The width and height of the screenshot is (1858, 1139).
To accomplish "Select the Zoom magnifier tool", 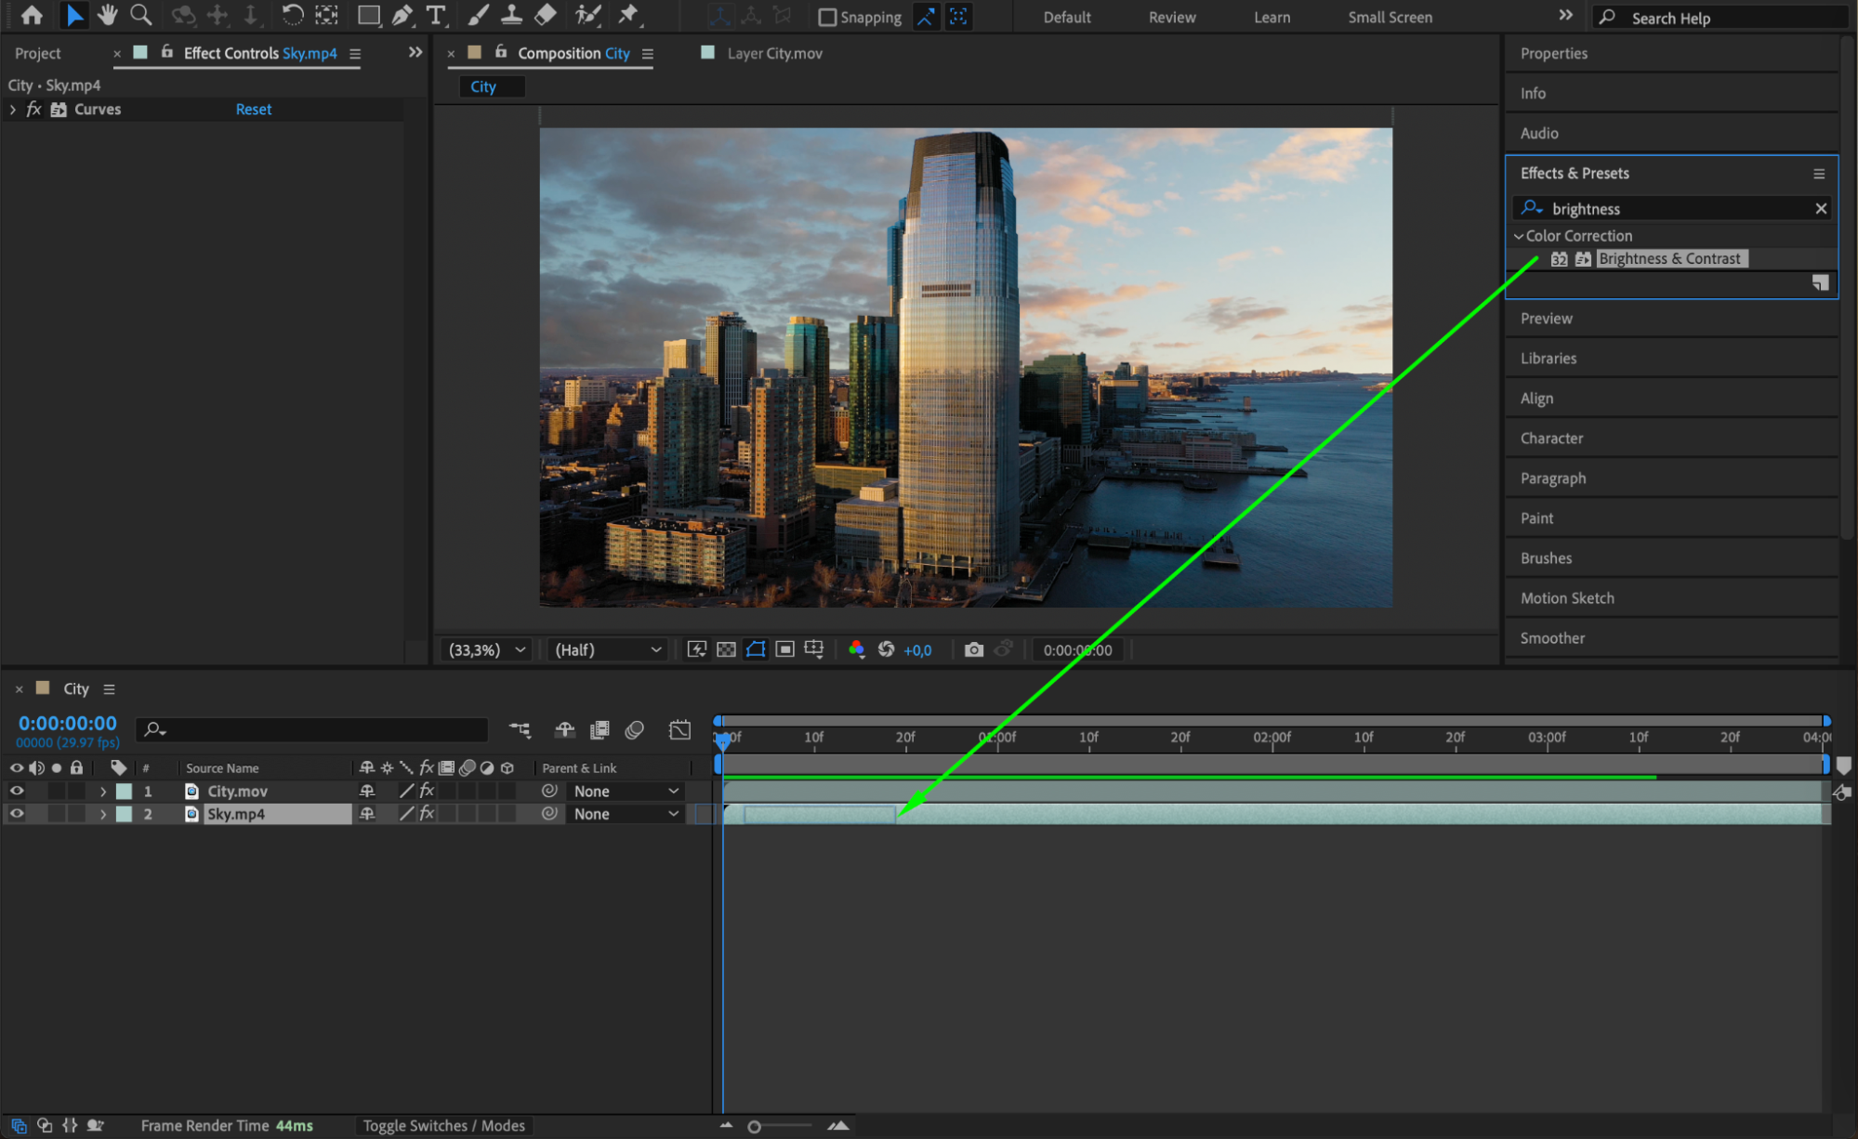I will point(140,15).
